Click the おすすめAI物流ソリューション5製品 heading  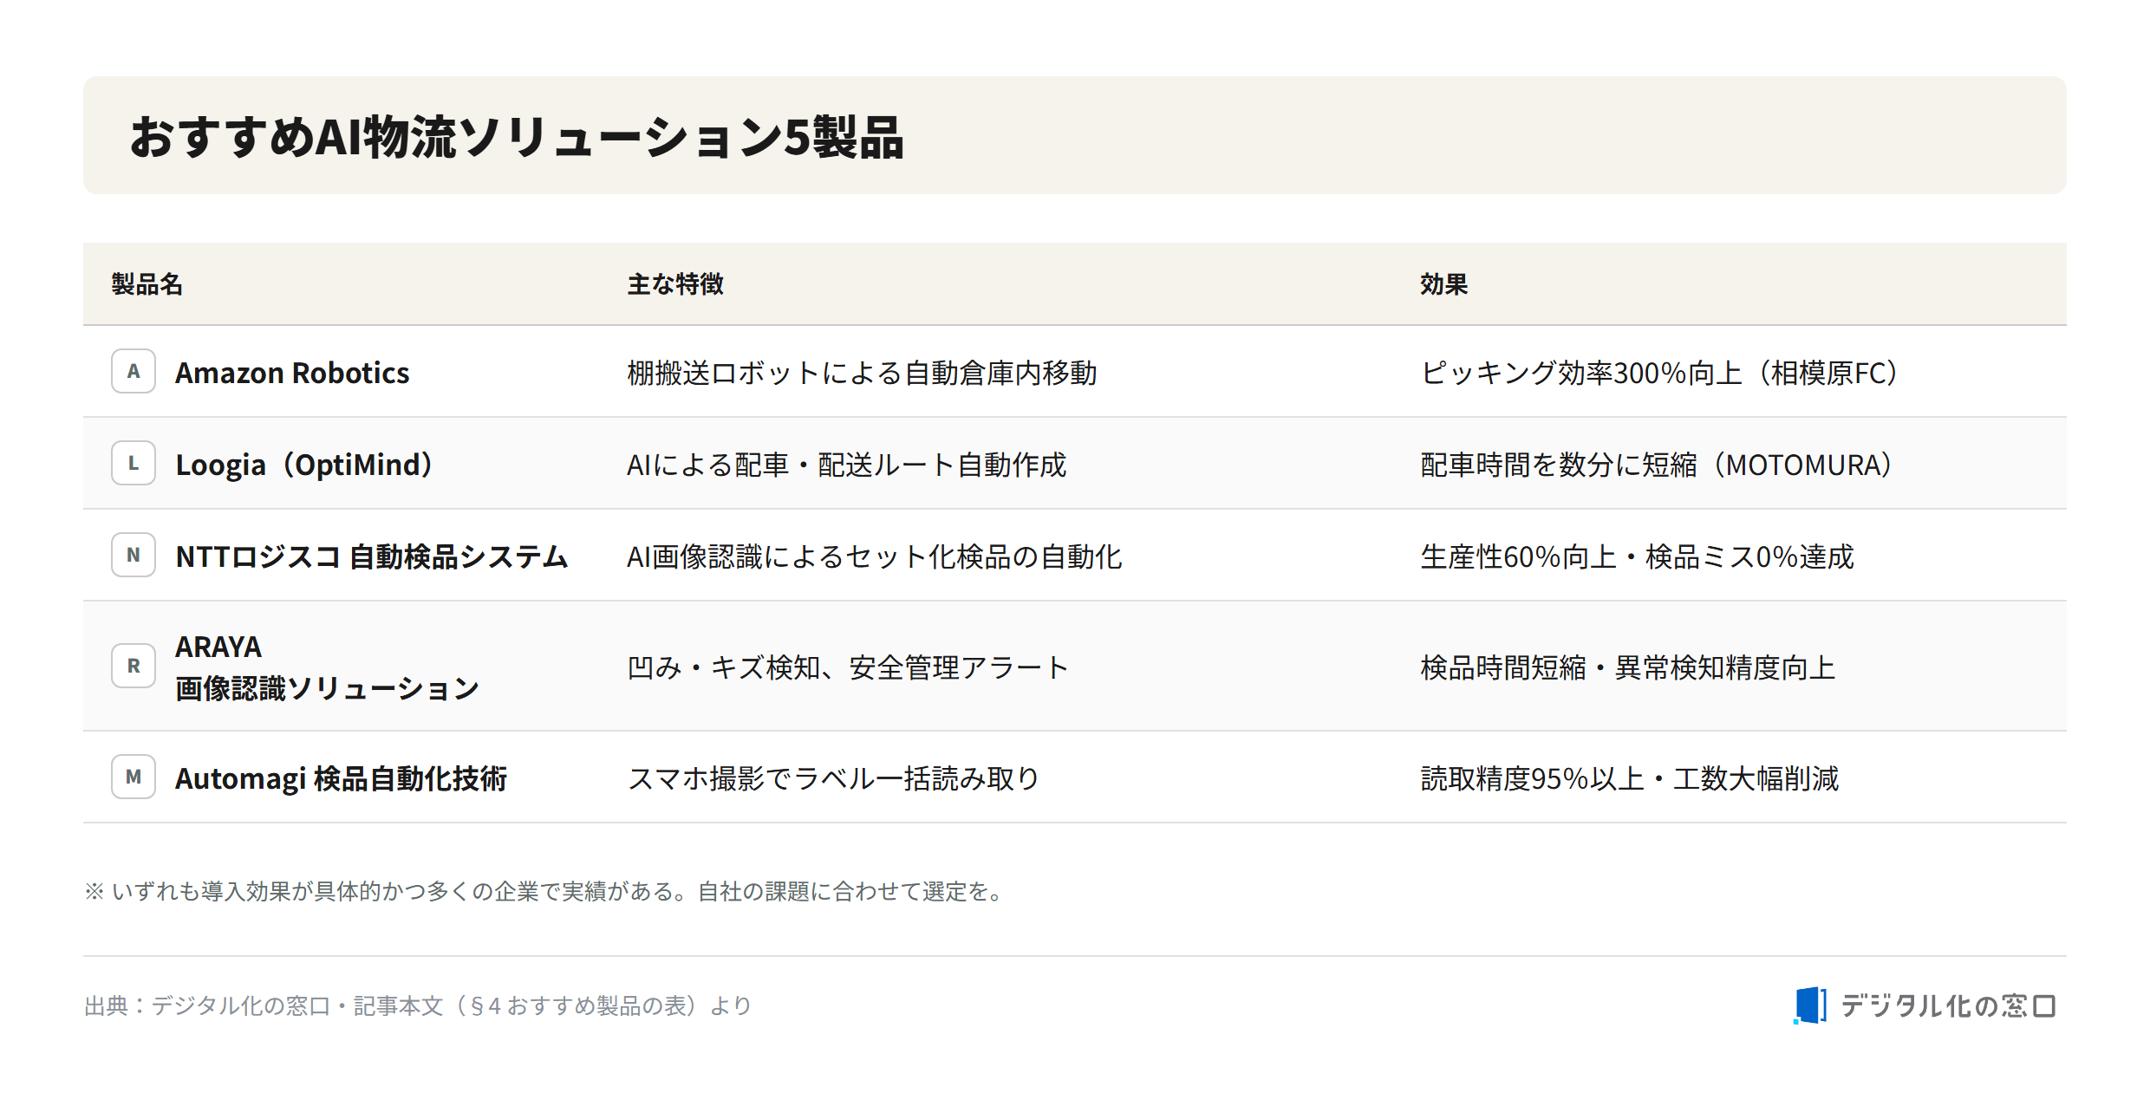click(x=517, y=137)
